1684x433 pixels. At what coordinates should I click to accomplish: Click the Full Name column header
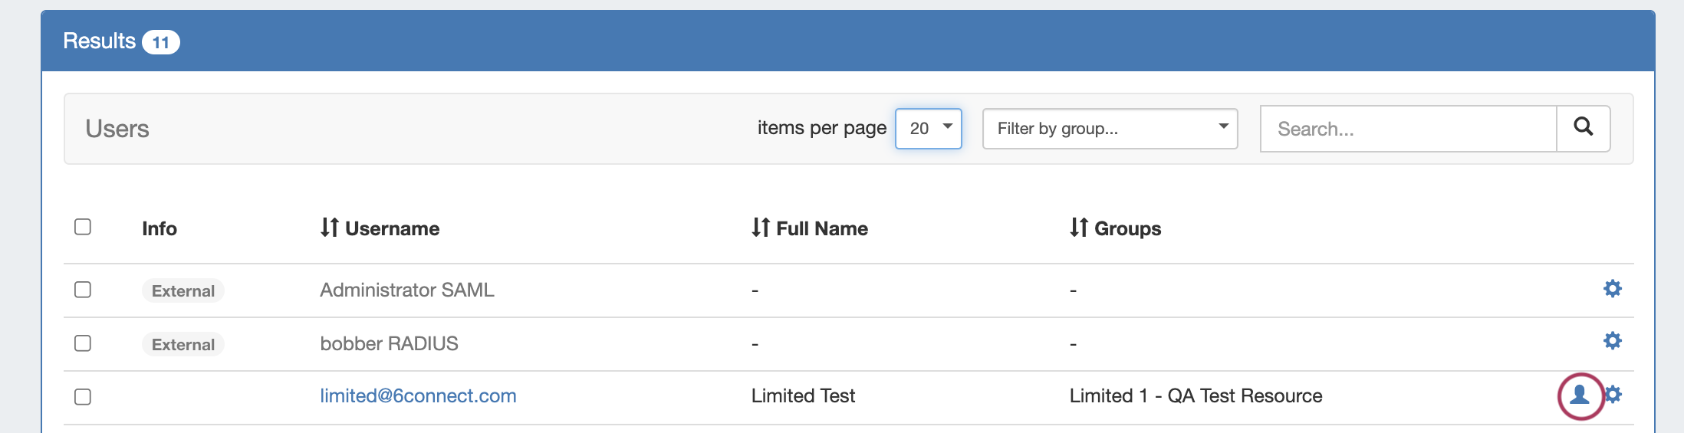(x=822, y=228)
